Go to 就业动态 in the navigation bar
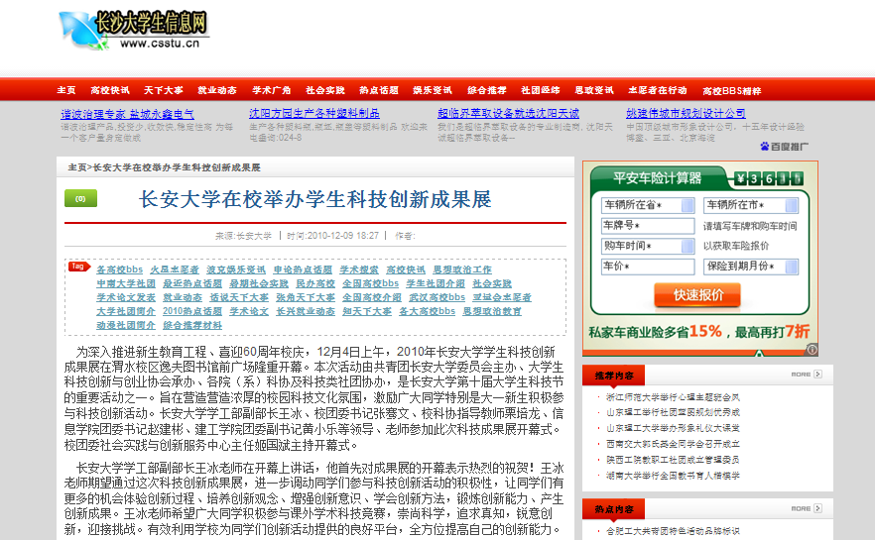This screenshot has width=875, height=540. tap(217, 90)
